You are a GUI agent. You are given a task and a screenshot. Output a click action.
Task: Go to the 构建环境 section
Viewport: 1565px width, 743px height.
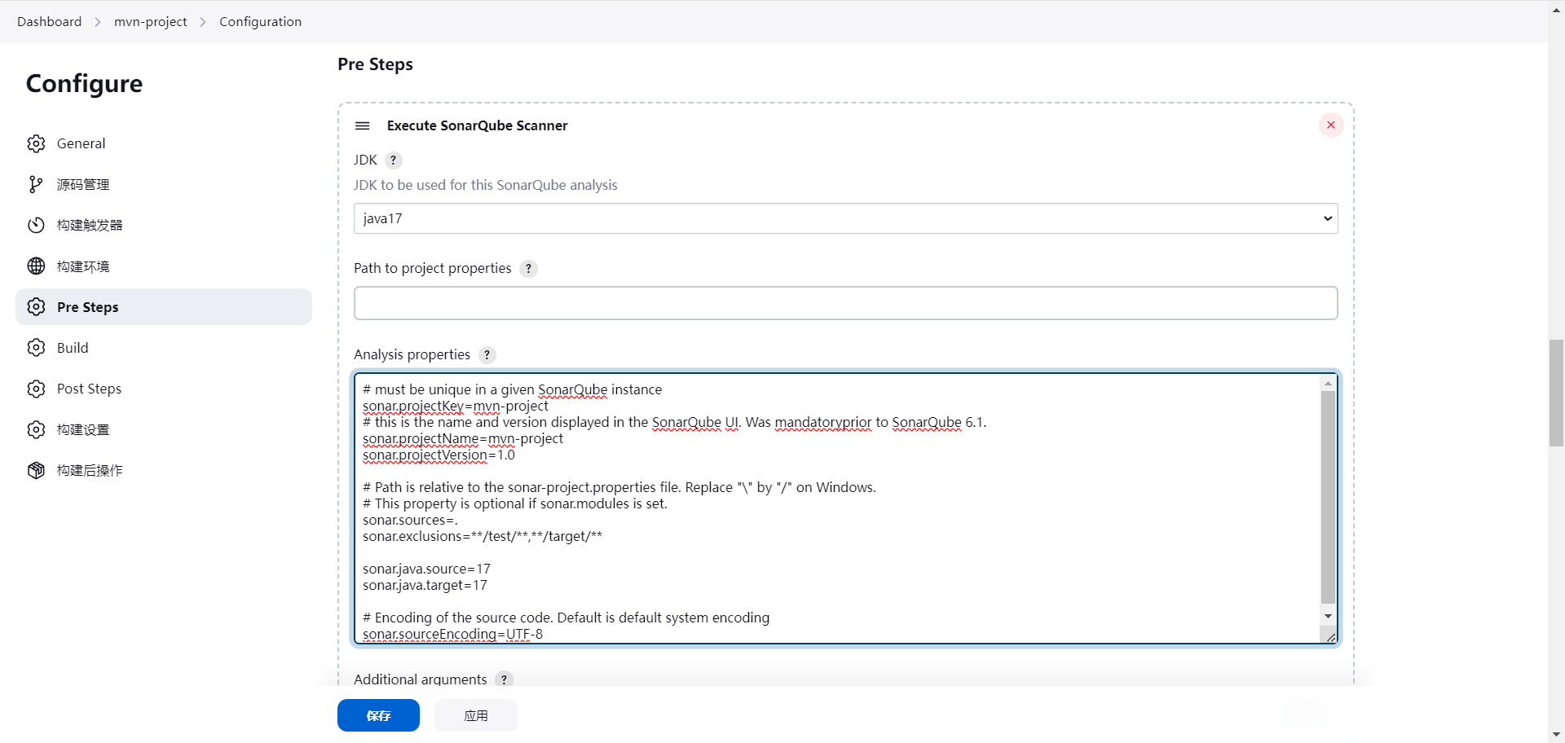164,266
